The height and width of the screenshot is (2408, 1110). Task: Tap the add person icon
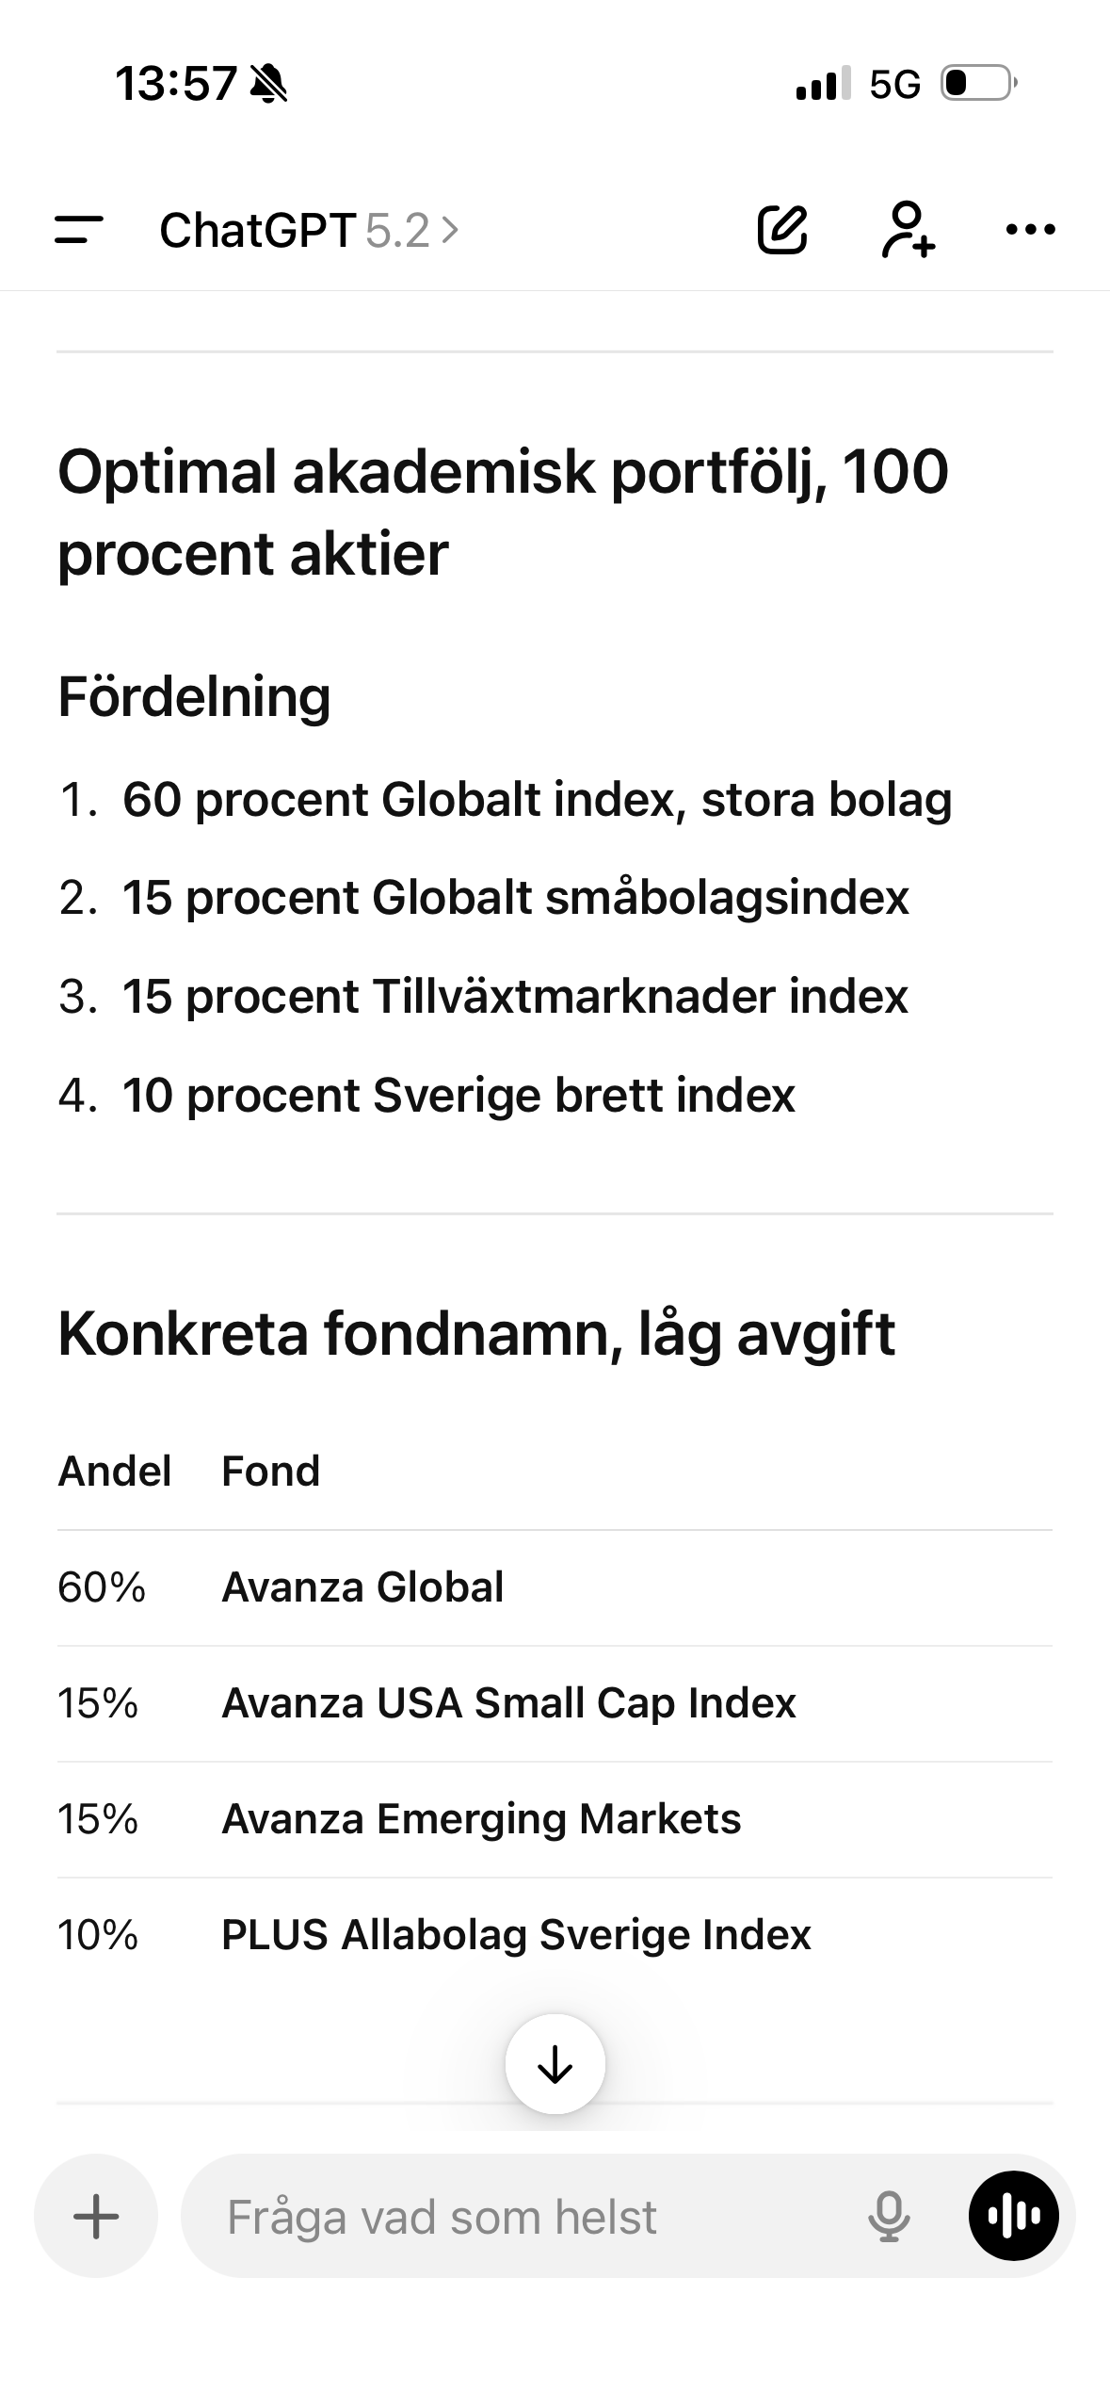click(x=908, y=229)
